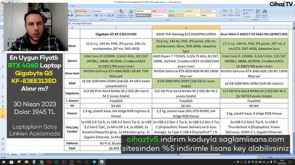Select '3 kg, plastik kasa' design cell
This screenshot has height=165, width=295.
pyautogui.click(x=254, y=113)
